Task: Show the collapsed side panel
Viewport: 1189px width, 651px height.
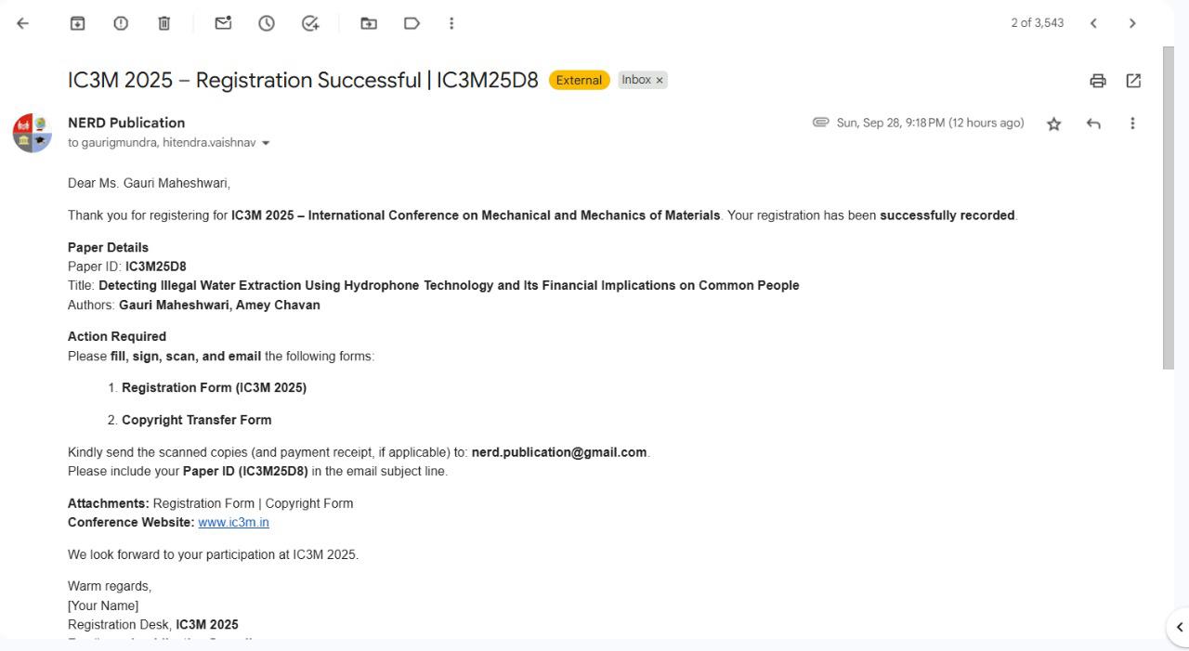Action: click(x=1179, y=627)
